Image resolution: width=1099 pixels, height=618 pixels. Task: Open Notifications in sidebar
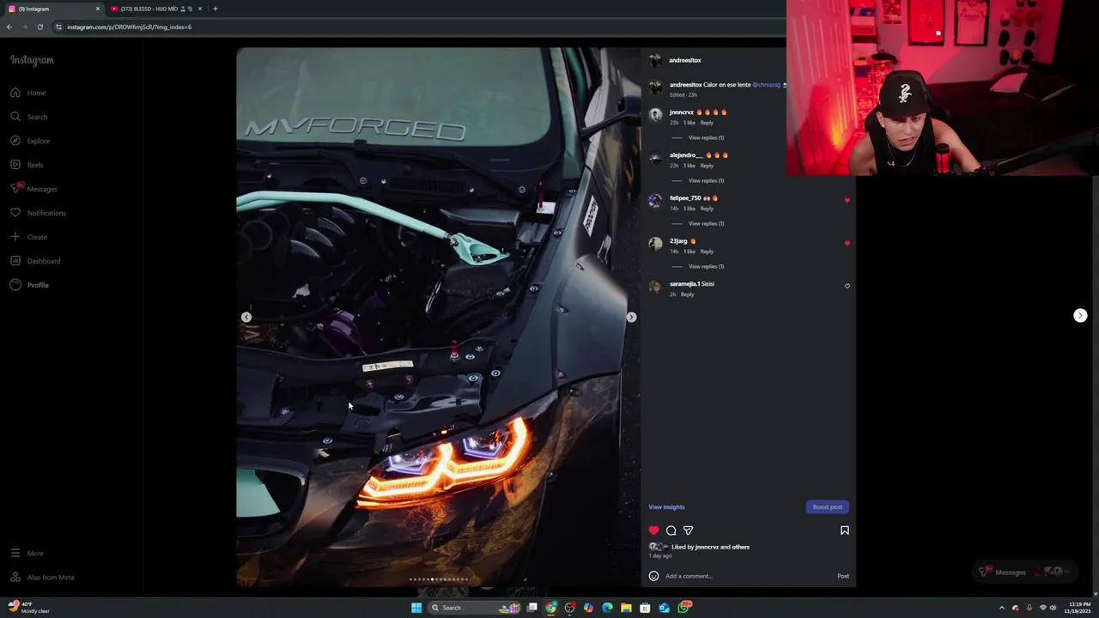point(38,213)
